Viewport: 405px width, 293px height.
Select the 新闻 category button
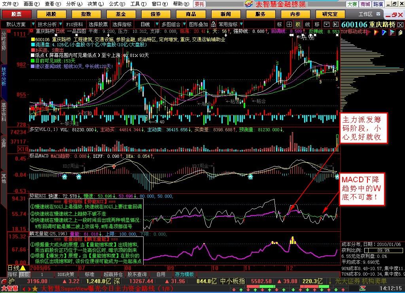(x=225, y=14)
